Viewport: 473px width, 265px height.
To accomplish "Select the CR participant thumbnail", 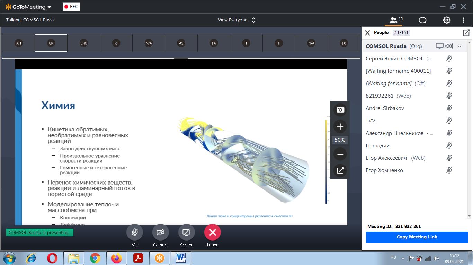I will pyautogui.click(x=51, y=43).
